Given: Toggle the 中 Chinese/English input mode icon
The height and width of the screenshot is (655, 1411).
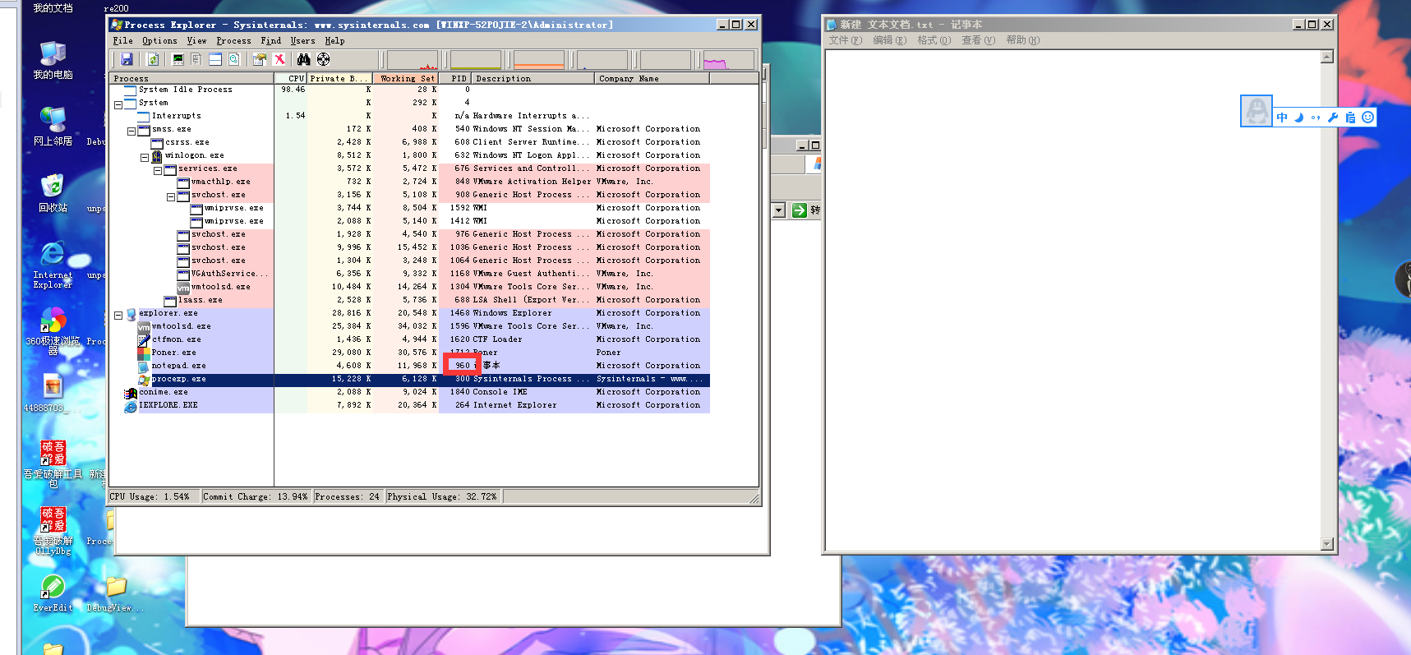Looking at the screenshot, I should tap(1282, 118).
